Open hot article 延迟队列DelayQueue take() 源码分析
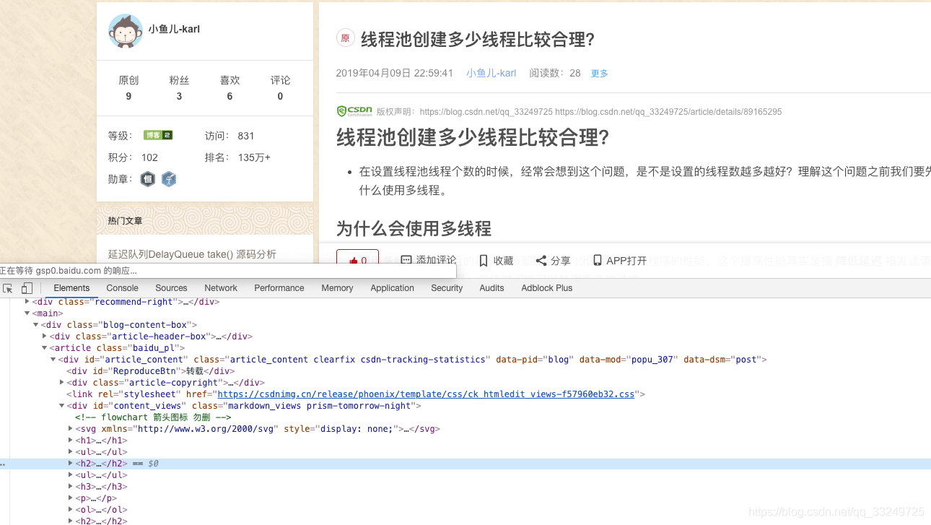This screenshot has height=525, width=931. click(x=192, y=254)
